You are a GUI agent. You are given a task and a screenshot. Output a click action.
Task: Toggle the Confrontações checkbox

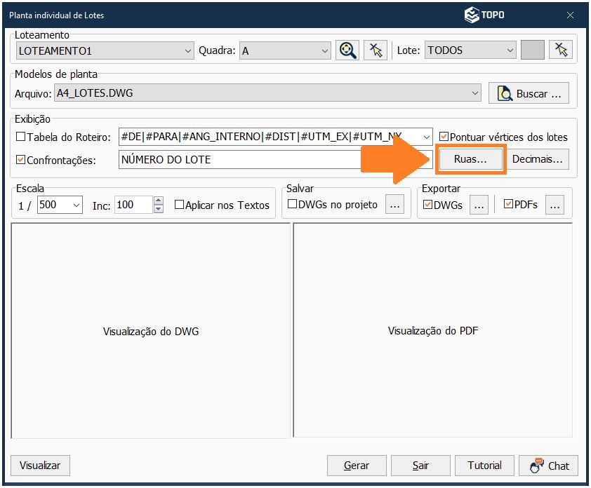point(20,160)
